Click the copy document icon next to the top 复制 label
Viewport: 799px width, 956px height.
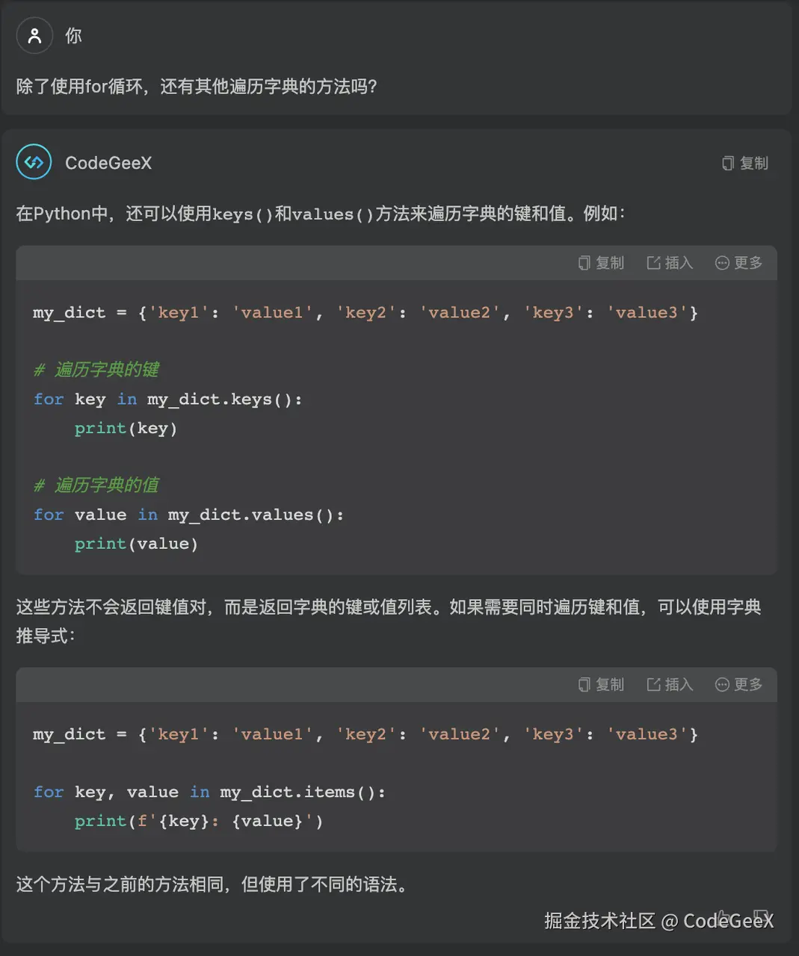tap(726, 163)
